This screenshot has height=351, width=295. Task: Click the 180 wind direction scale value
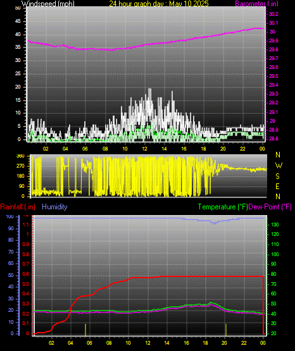pos(20,176)
